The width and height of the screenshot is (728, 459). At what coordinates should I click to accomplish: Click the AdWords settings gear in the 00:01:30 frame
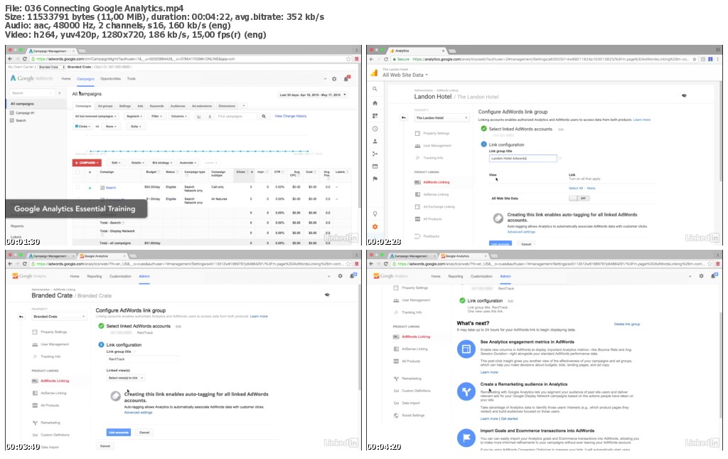(334, 79)
